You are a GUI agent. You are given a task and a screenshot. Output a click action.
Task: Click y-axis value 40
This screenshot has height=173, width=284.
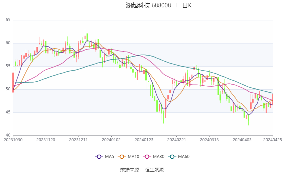point(8,135)
